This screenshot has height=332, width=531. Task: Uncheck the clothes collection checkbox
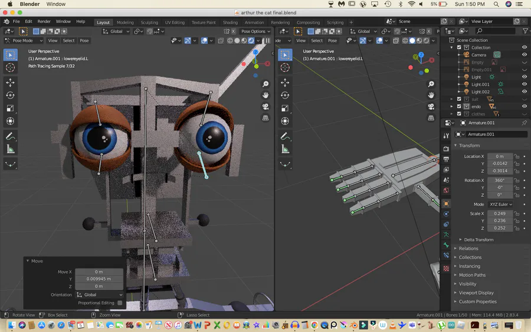pos(459,114)
